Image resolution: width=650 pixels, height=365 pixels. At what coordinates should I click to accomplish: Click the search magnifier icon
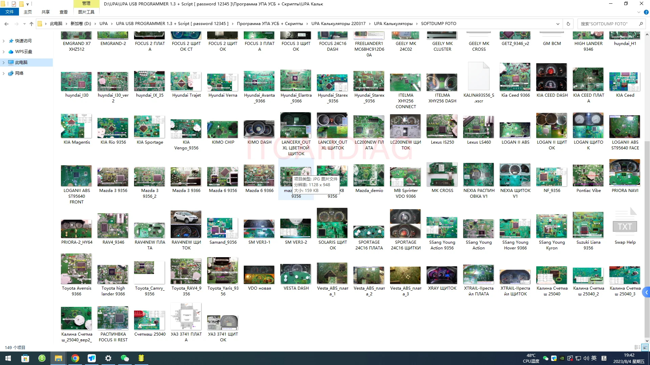point(641,24)
